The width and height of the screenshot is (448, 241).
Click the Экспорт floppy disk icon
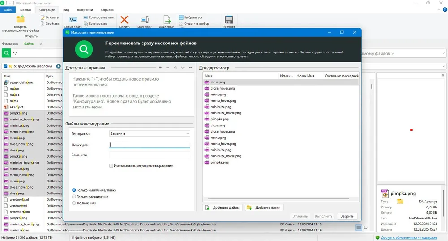229,20
